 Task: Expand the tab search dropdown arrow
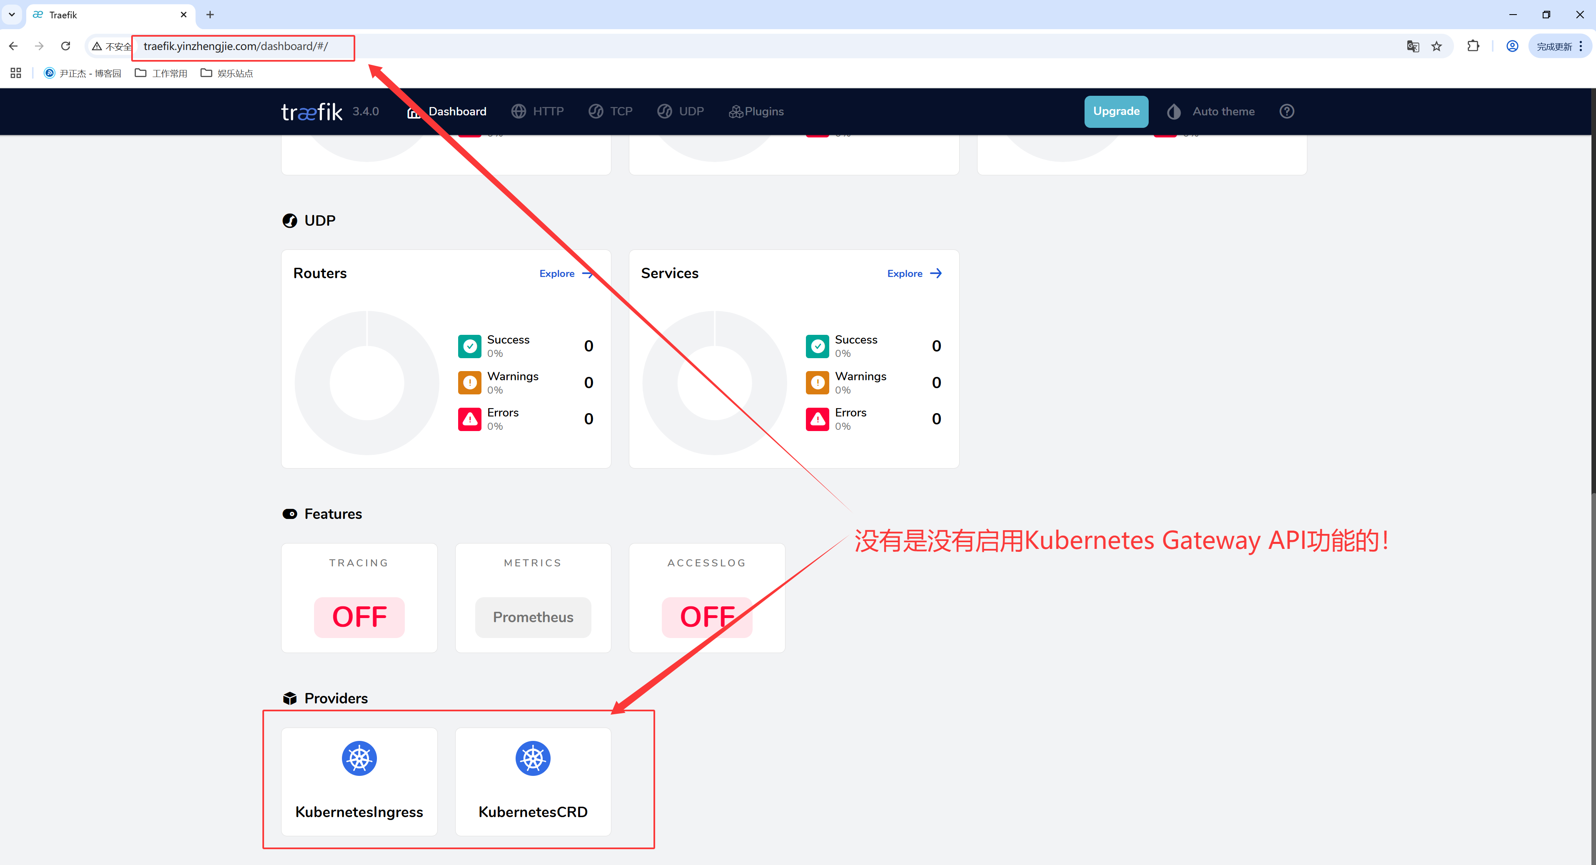tap(12, 14)
